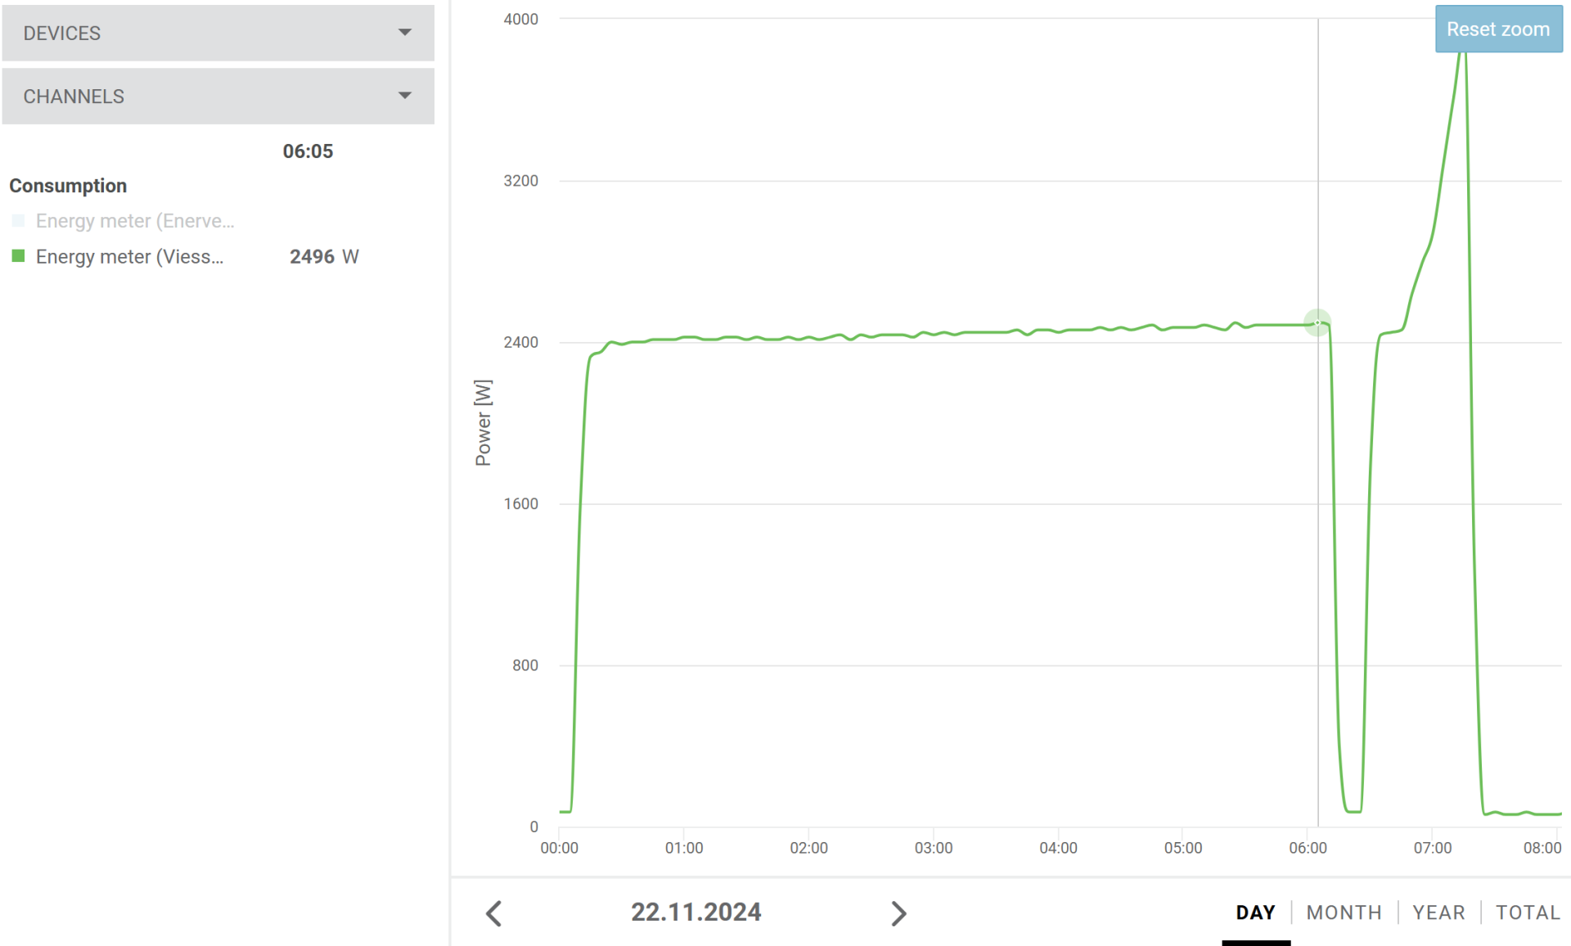Click the 03:00 label on time axis
This screenshot has width=1571, height=946.
point(934,848)
